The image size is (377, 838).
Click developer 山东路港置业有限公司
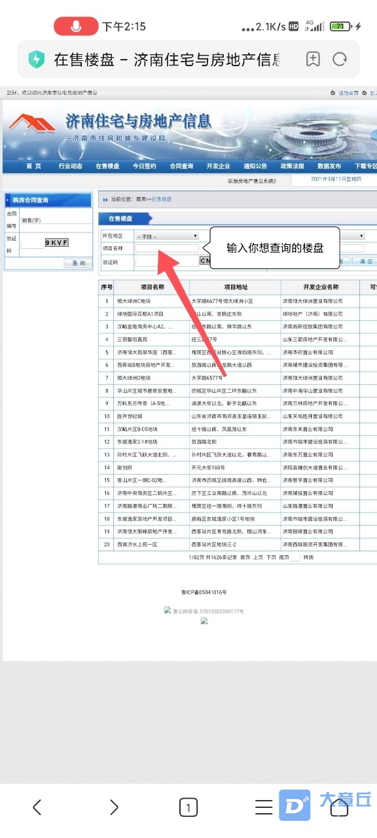coord(308,505)
